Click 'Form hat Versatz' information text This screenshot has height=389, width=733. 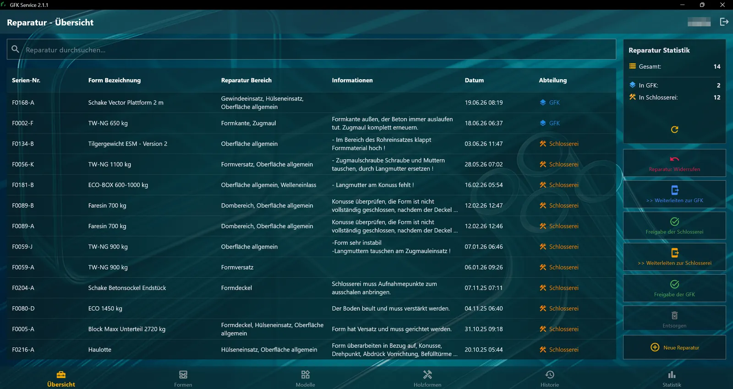pyautogui.click(x=392, y=329)
